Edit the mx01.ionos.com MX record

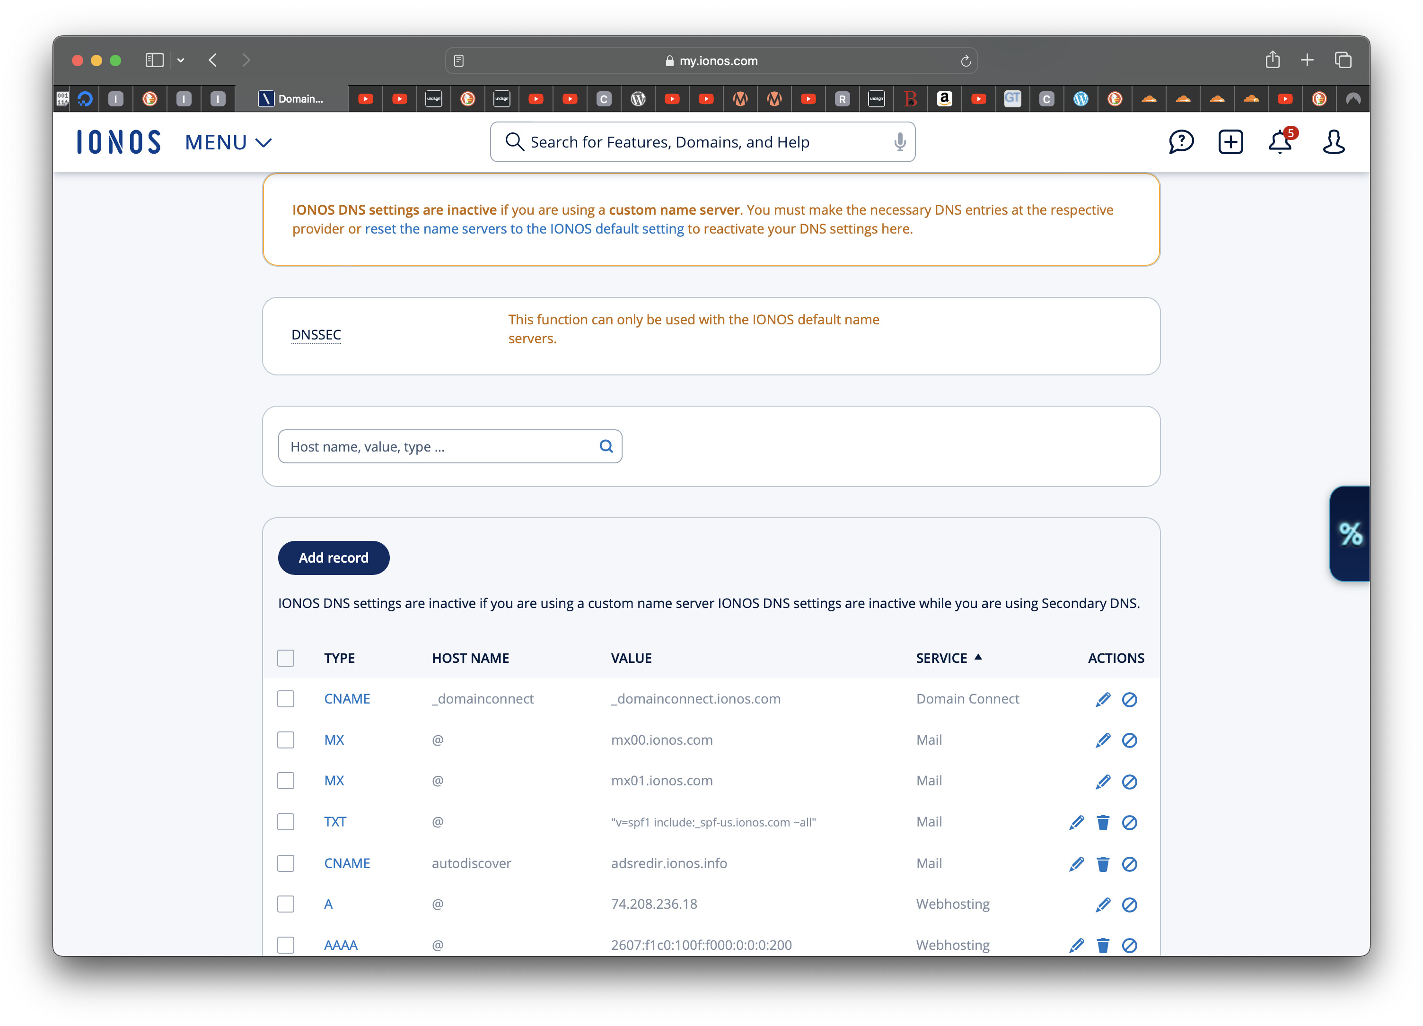pyautogui.click(x=1102, y=782)
